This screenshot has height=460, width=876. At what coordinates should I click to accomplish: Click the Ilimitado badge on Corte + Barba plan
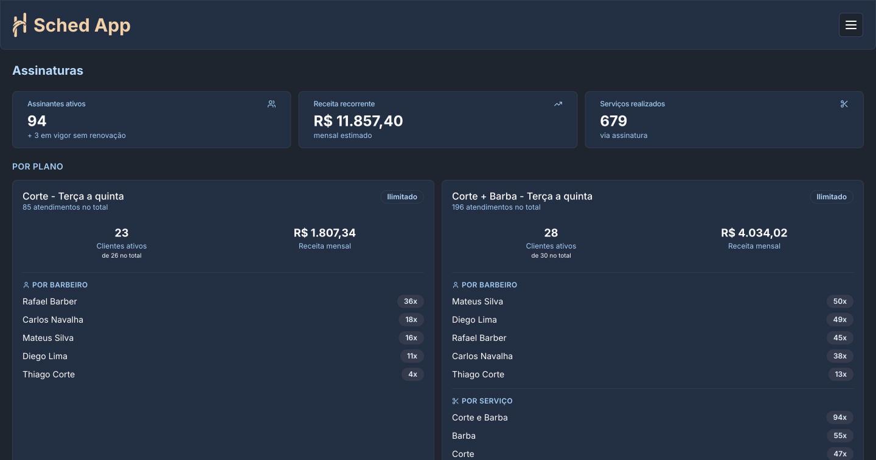point(832,197)
